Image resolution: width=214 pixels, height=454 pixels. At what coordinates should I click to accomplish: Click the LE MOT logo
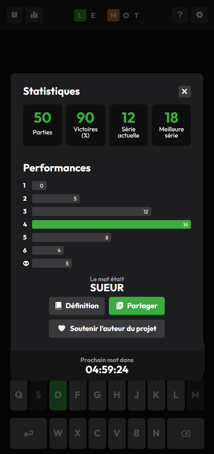pyautogui.click(x=107, y=15)
